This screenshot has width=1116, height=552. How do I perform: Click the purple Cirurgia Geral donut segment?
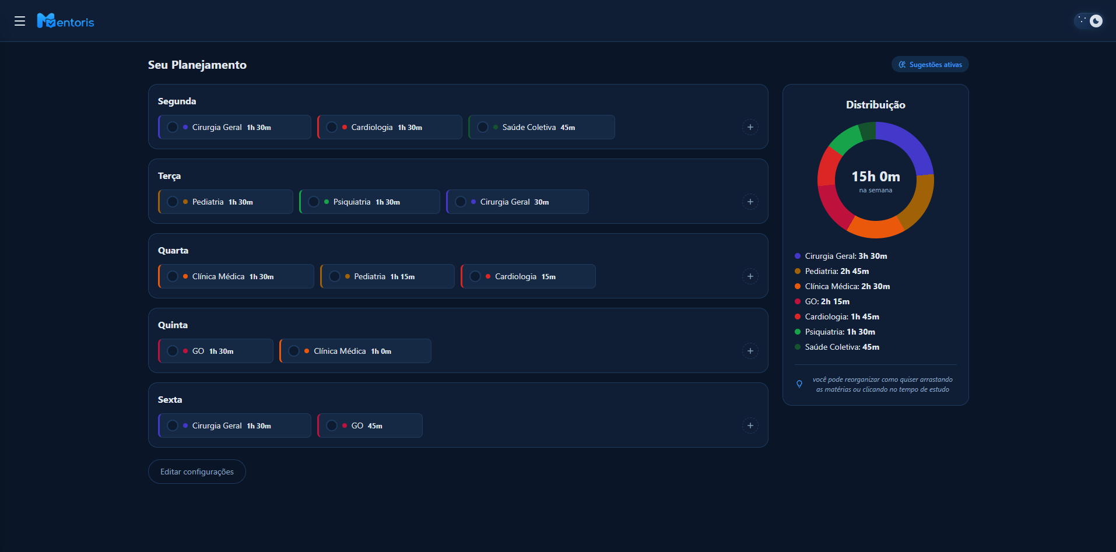pos(909,144)
